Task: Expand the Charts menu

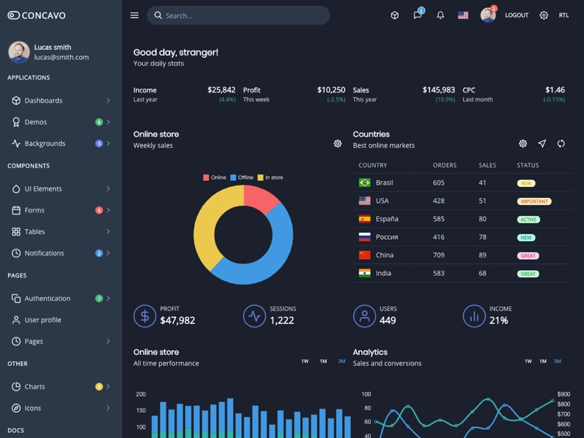Action: pos(61,387)
